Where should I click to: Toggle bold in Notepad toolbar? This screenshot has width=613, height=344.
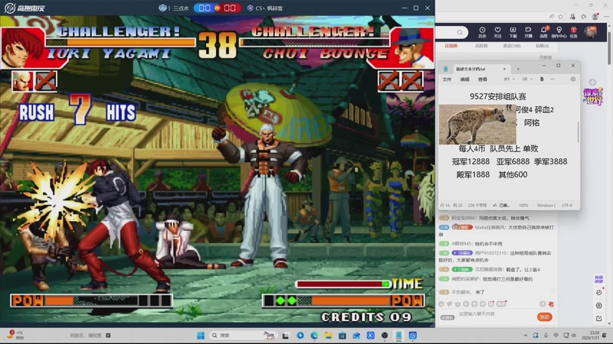542,80
